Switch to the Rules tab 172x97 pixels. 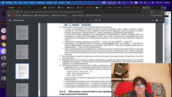click(127, 8)
